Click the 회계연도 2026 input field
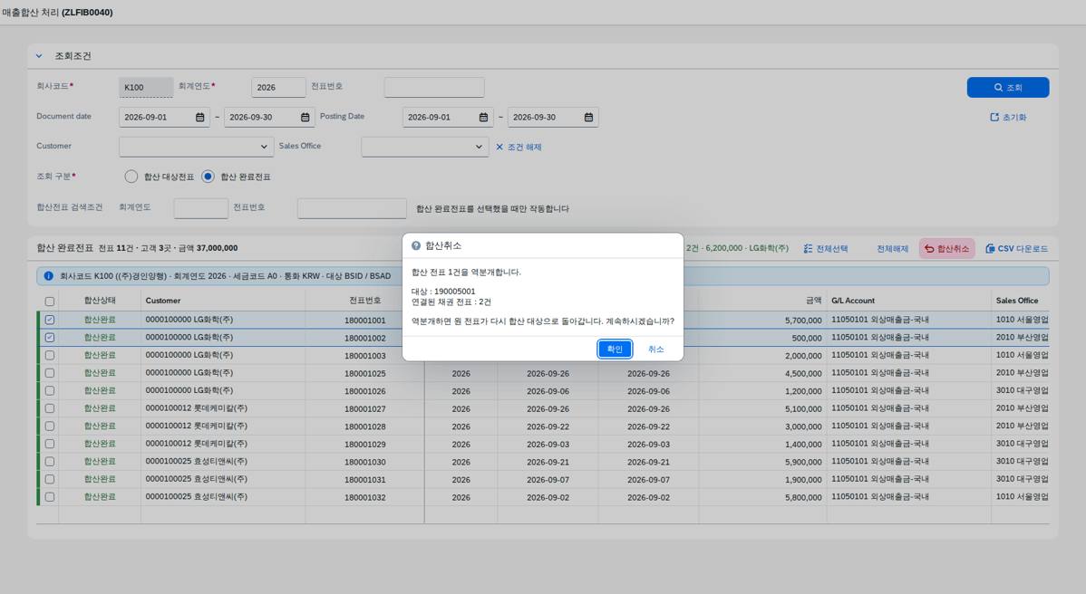The width and height of the screenshot is (1086, 594). point(278,87)
